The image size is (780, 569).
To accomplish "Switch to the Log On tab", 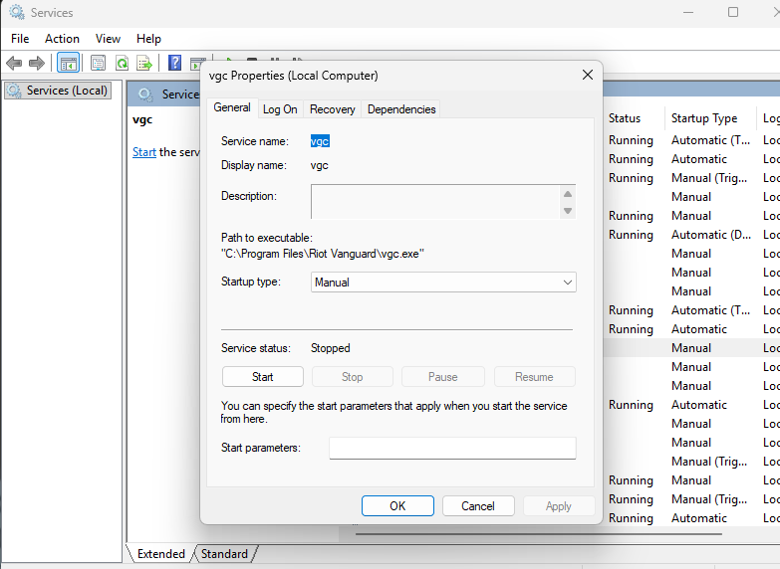I will click(280, 109).
